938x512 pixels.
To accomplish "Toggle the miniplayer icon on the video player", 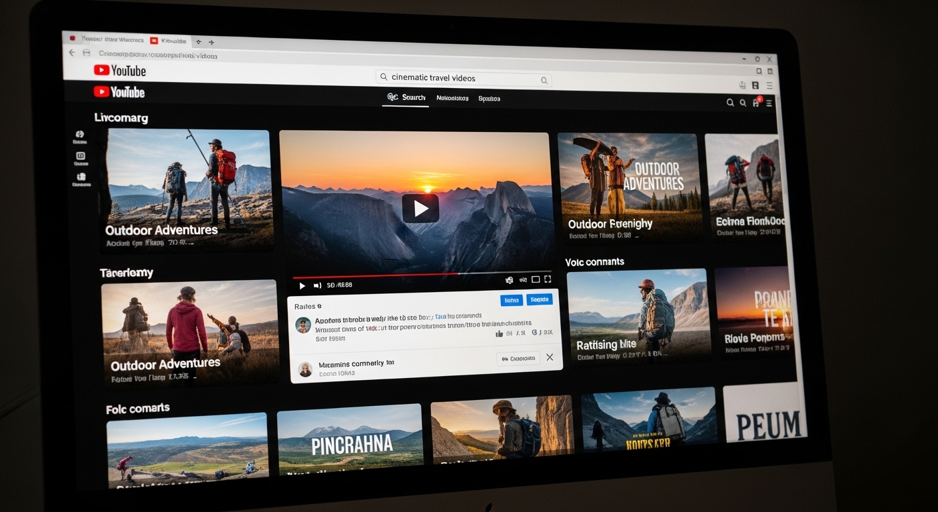I will pos(523,279).
